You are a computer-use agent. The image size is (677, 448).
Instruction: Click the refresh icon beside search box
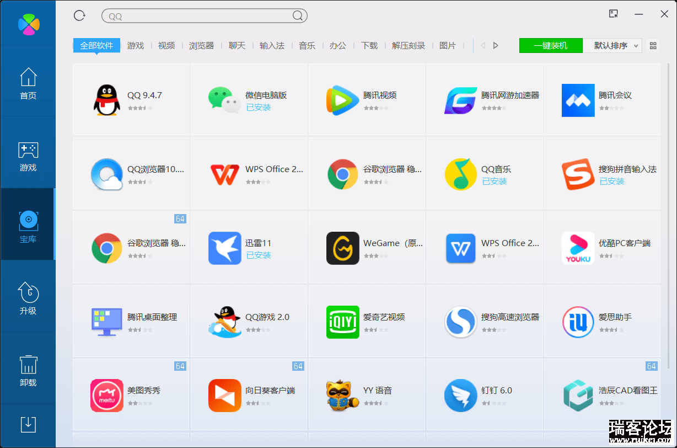79,15
